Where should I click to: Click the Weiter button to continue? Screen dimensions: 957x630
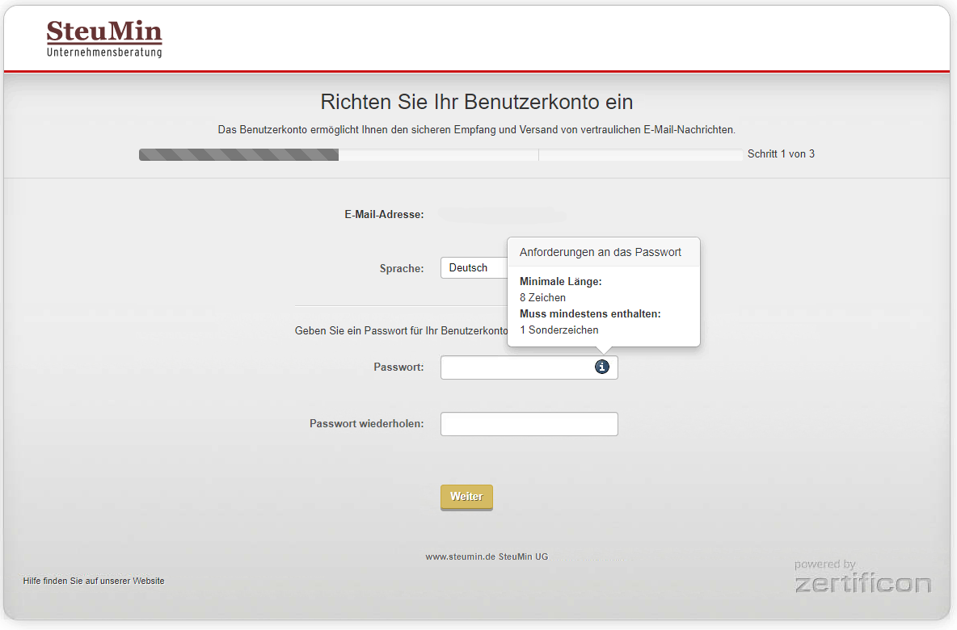coord(466,497)
